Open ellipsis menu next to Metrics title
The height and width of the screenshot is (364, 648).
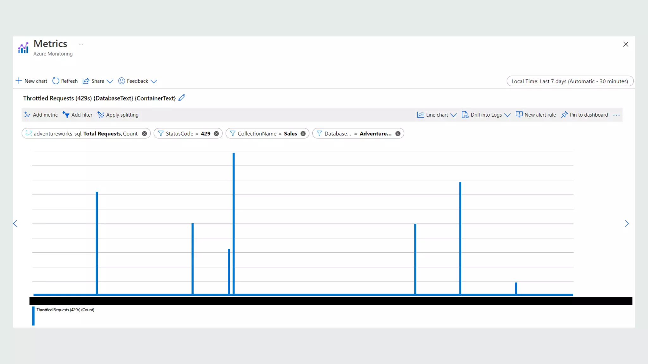point(81,44)
